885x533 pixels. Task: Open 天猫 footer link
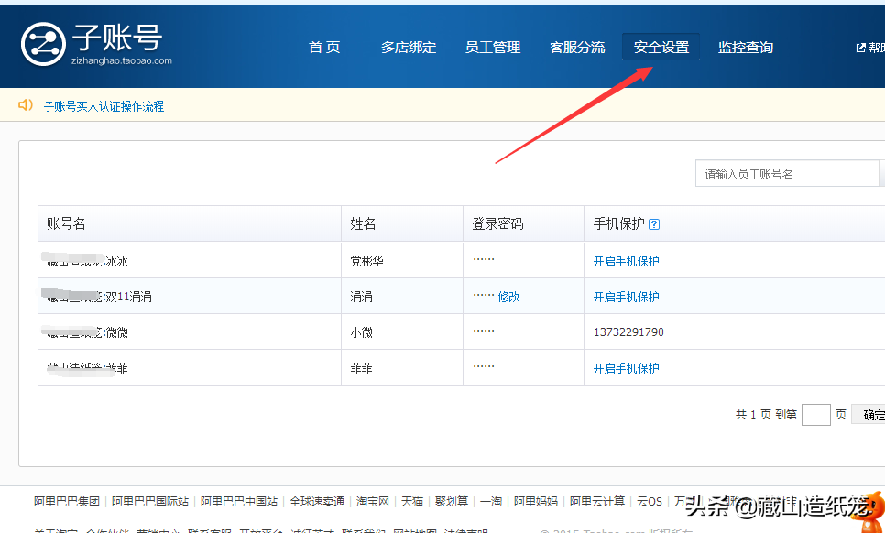412,501
